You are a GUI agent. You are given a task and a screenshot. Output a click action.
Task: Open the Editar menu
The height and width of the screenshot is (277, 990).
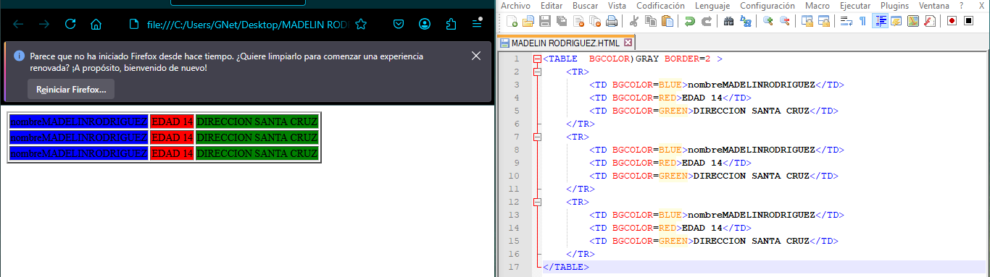(552, 5)
